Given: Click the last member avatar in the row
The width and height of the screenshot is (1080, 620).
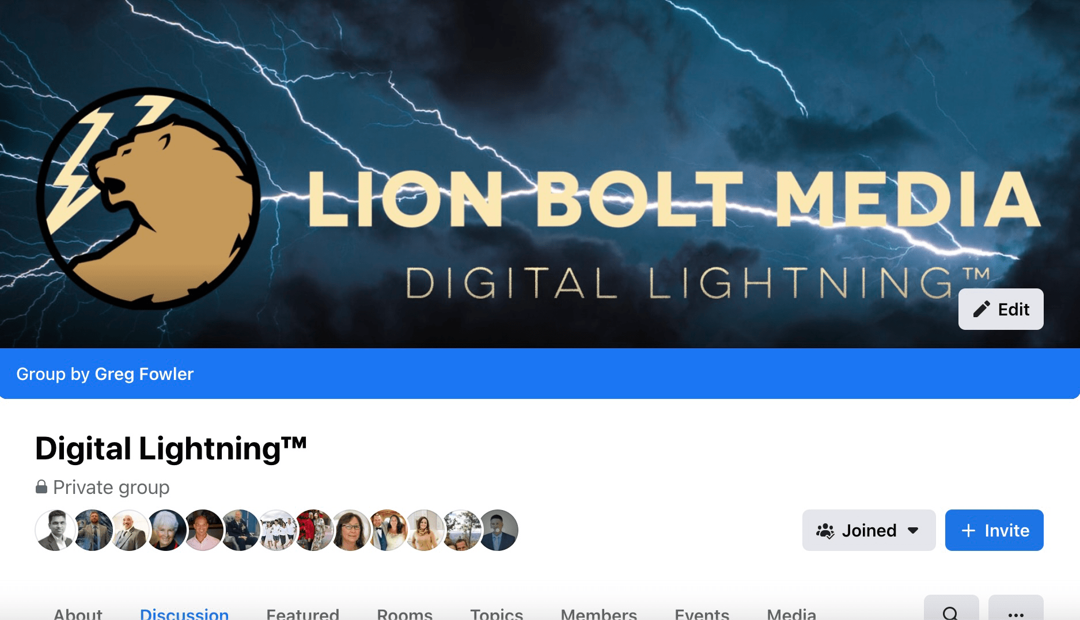Looking at the screenshot, I should [498, 530].
